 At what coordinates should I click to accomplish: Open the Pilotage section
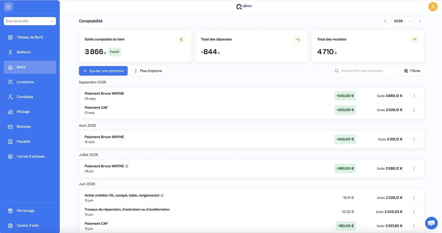(30, 112)
